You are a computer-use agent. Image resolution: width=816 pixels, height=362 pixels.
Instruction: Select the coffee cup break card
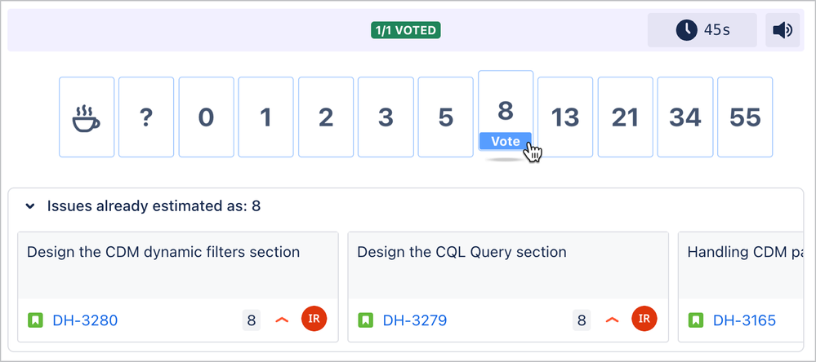point(87,117)
